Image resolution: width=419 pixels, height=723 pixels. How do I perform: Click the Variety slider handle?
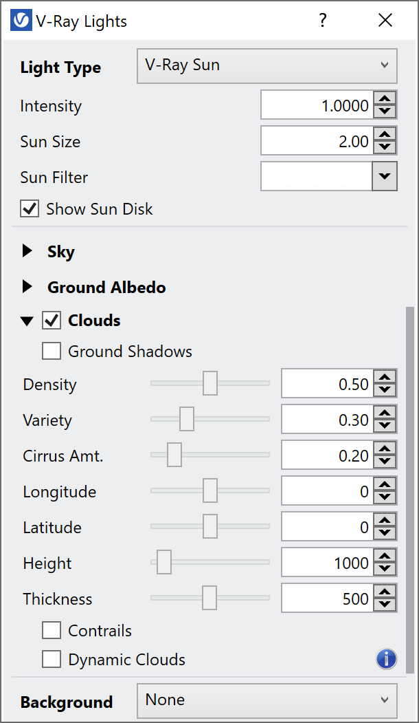pos(186,419)
